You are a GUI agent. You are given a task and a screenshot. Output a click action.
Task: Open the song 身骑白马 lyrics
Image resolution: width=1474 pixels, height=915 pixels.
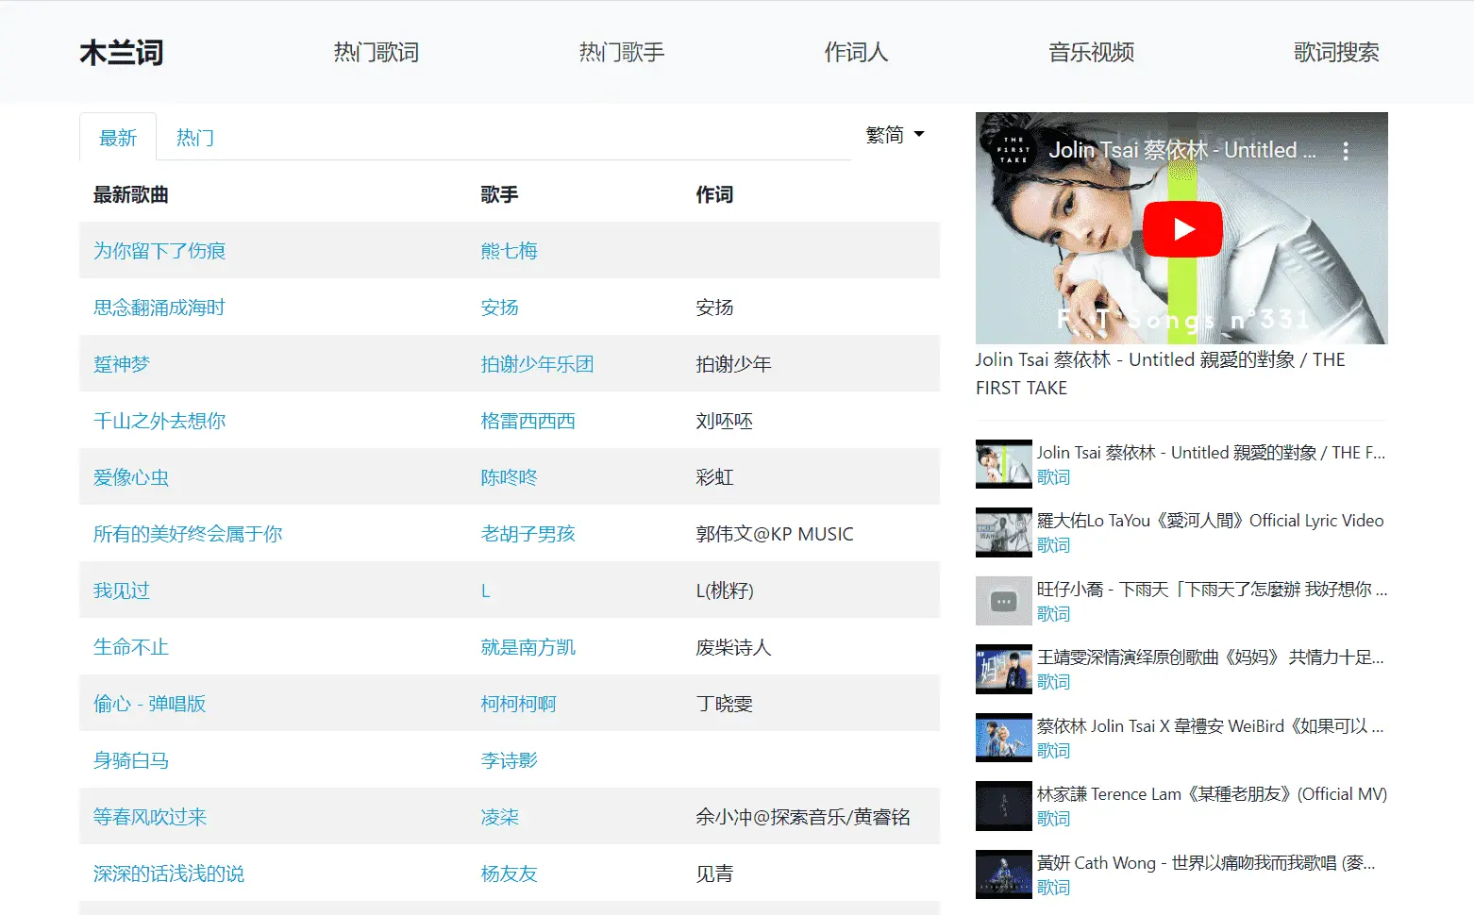pos(130,760)
